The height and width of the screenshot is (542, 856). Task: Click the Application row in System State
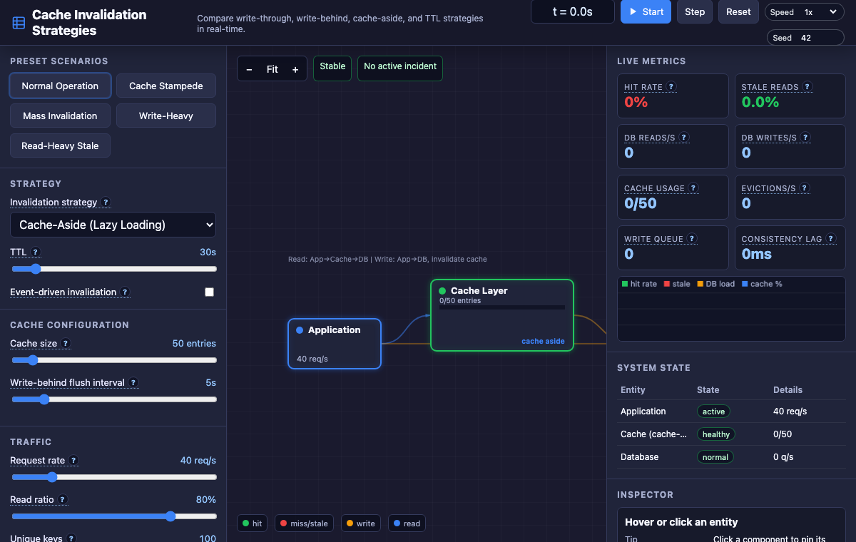[731, 411]
